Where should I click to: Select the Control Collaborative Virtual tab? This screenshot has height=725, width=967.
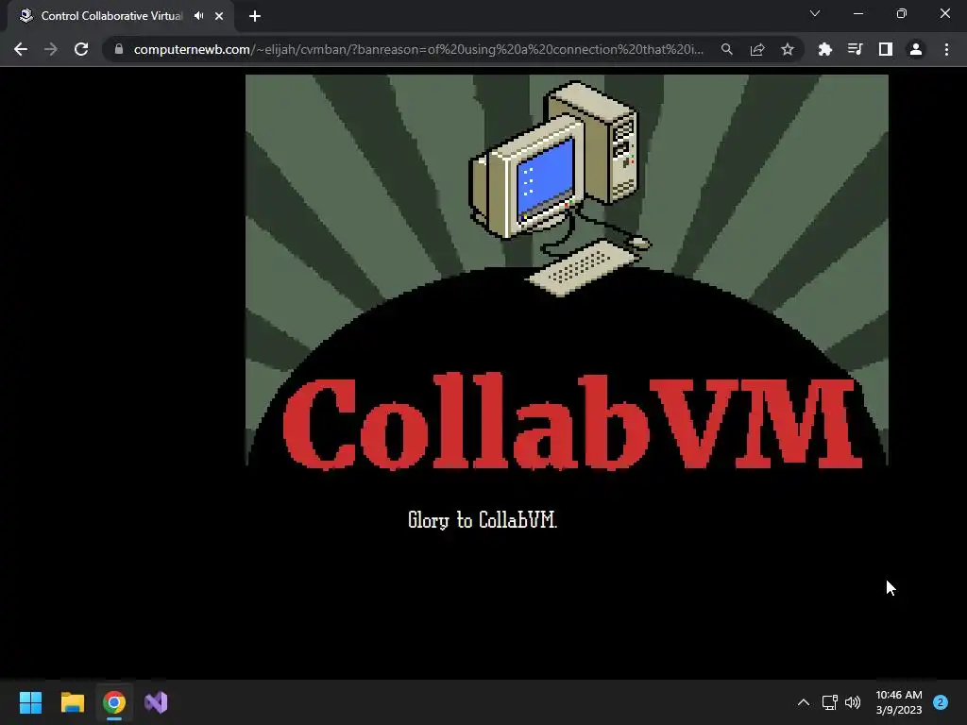121,16
